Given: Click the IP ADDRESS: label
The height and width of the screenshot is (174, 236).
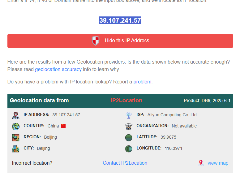Looking at the screenshot, I should pos(36,114).
